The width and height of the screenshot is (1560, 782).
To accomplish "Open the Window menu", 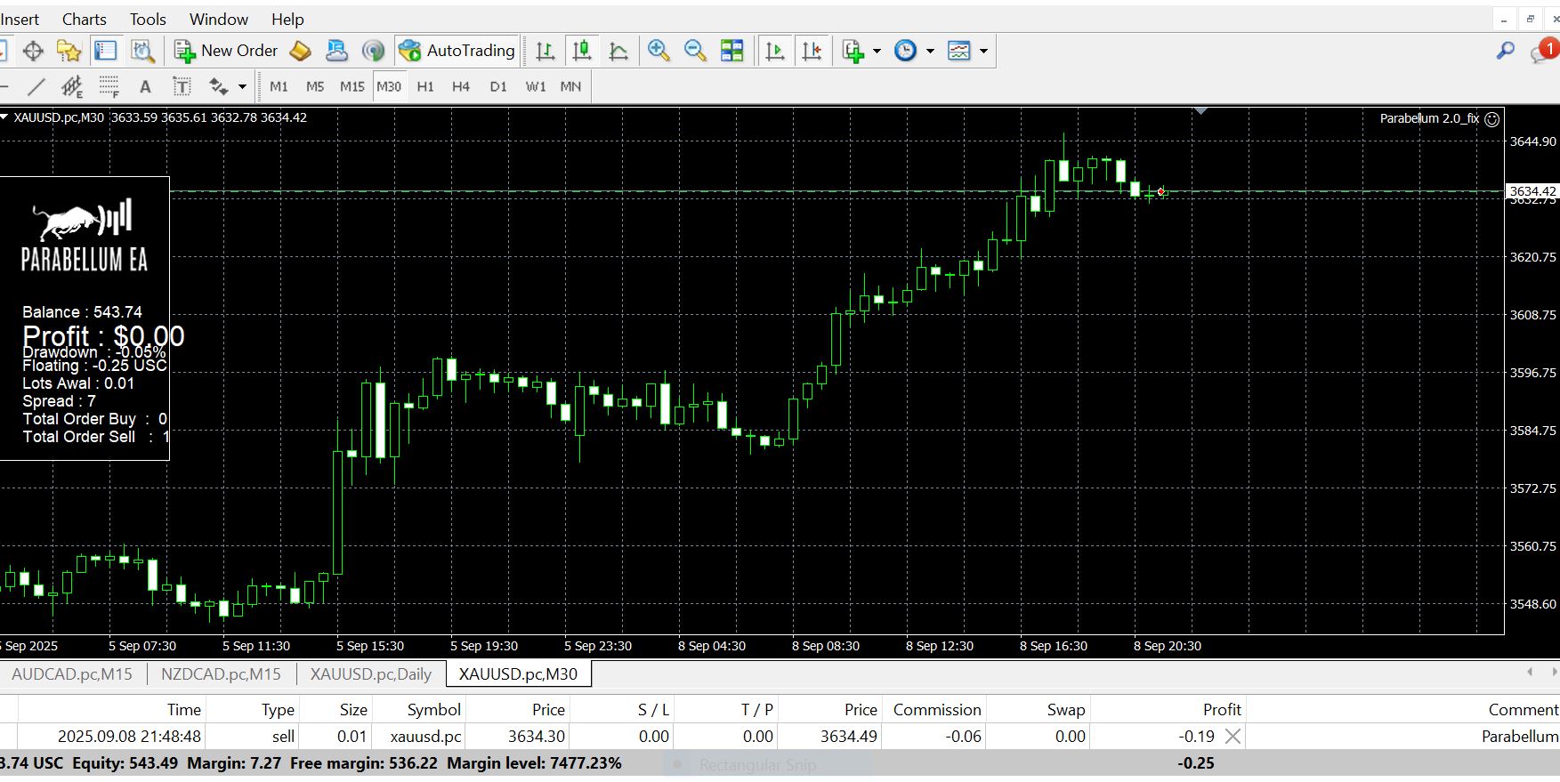I will (219, 19).
